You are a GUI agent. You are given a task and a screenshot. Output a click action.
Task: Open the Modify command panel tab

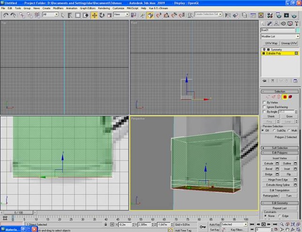click(270, 23)
